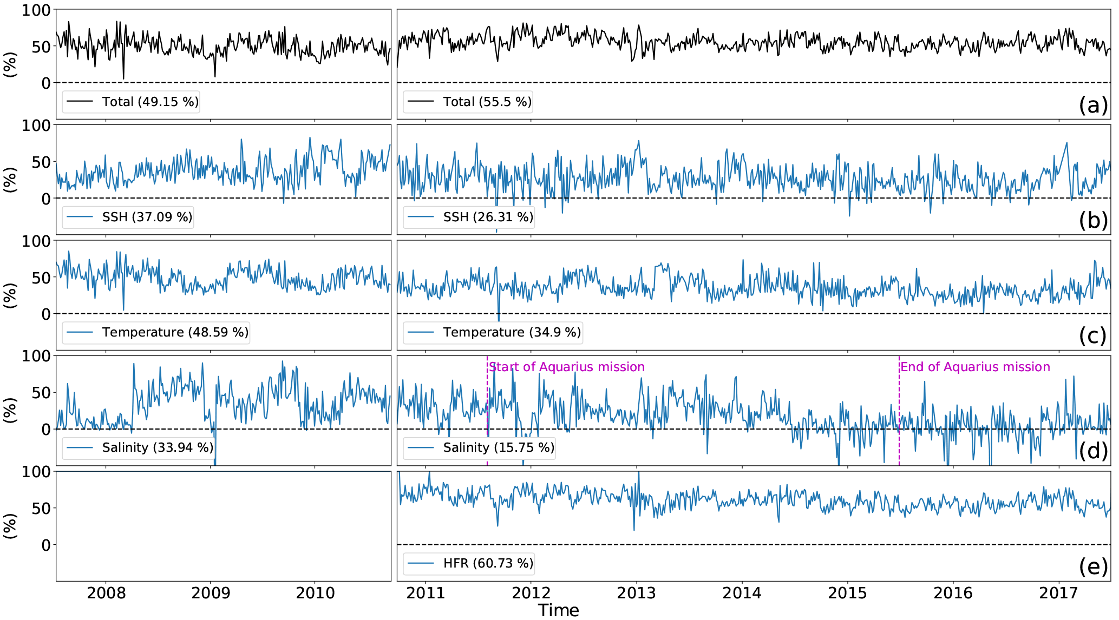Click the End of Aquarius mission label
This screenshot has width=1119, height=620.
point(975,367)
